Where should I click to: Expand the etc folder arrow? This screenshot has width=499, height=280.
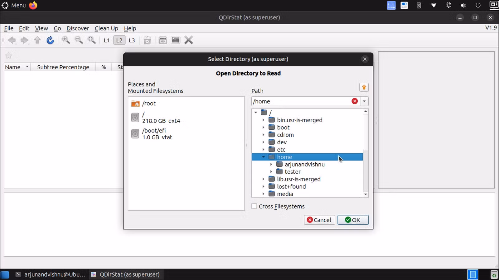264,150
